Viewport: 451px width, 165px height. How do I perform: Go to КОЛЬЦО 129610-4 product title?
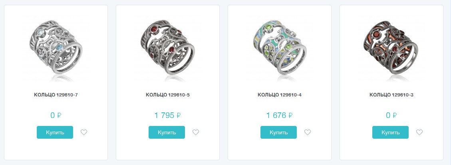point(279,95)
